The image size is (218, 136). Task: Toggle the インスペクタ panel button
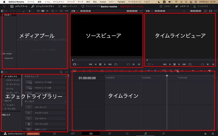(x=201, y=6)
